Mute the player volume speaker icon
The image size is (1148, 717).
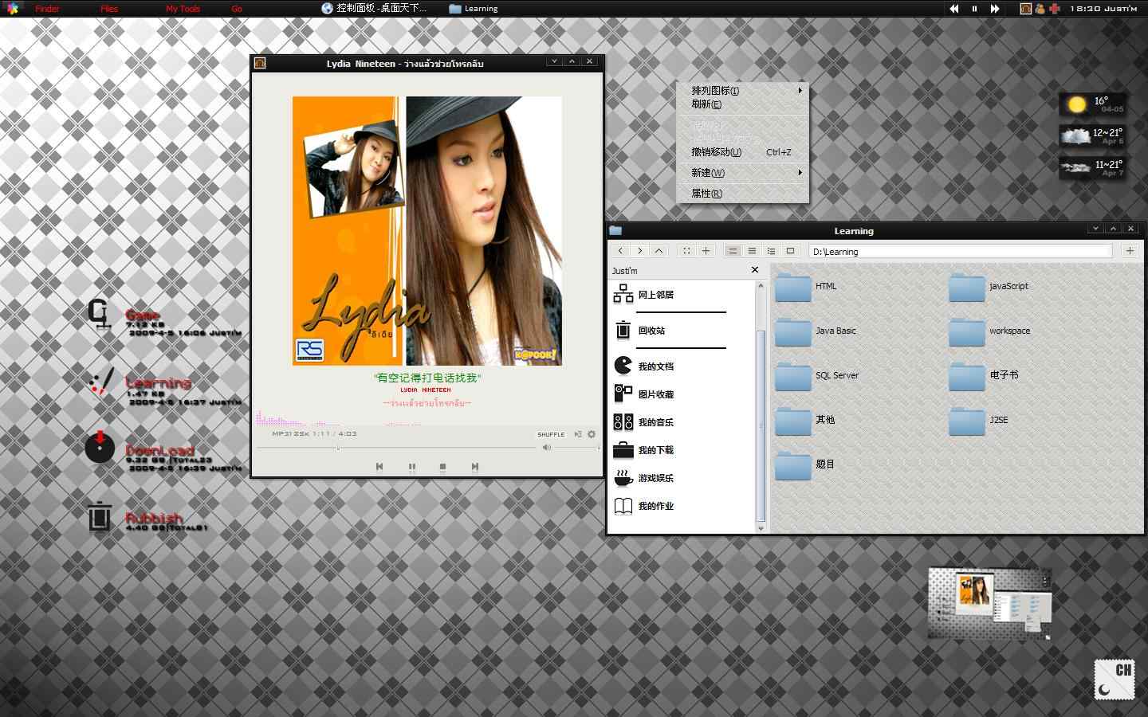point(546,448)
